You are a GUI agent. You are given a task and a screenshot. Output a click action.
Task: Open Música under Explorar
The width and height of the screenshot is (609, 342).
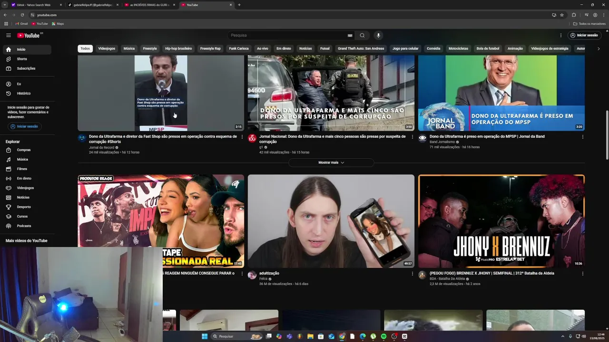(26, 160)
